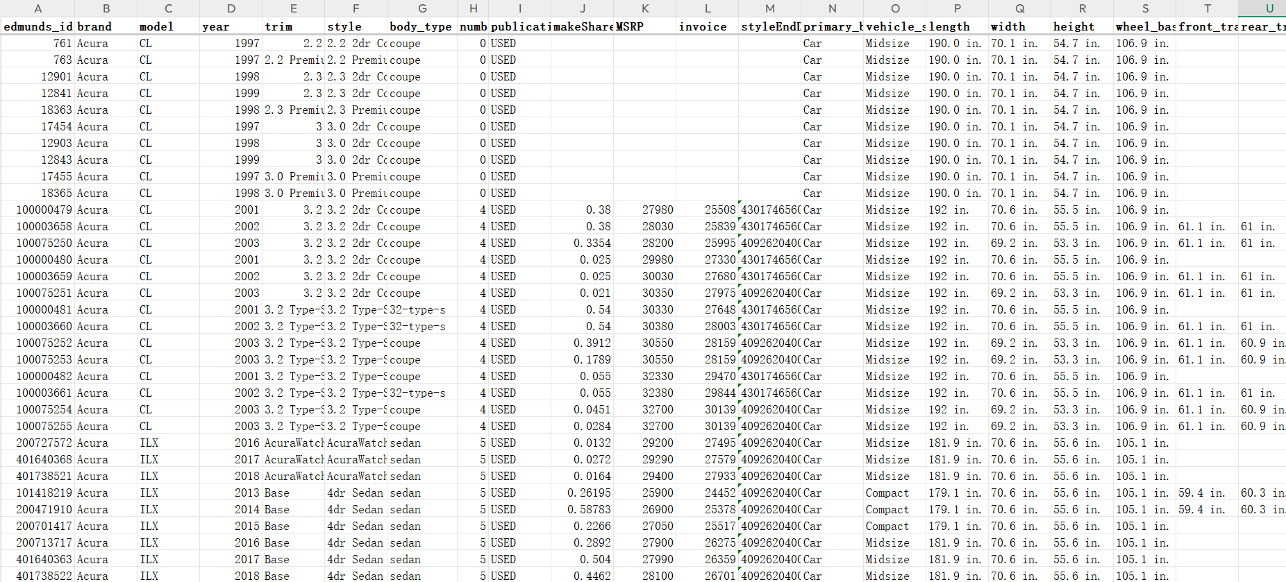Click the cell with edmunds_id 761
The image size is (1286, 582).
37,43
